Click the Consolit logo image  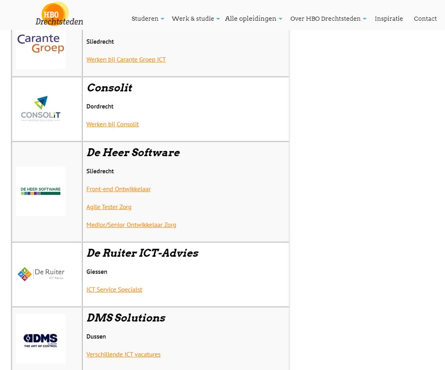coord(41,109)
